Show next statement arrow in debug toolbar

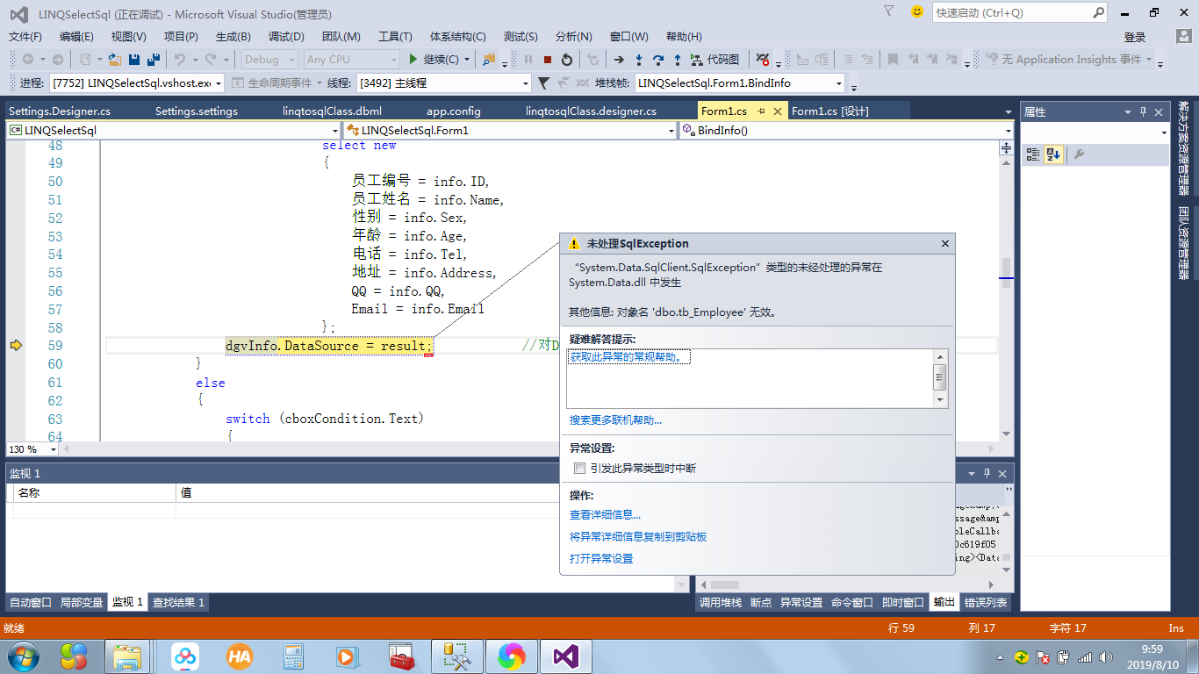point(619,60)
